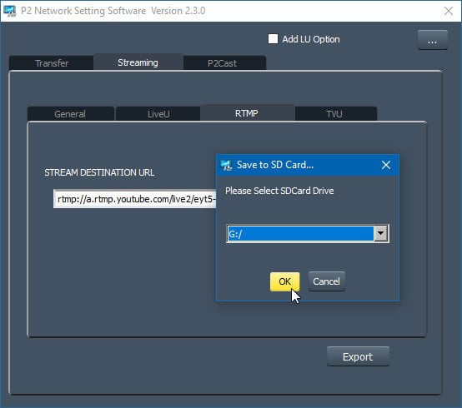Click the stream destination URL field
Screen dimensions: 462x408
[134, 199]
